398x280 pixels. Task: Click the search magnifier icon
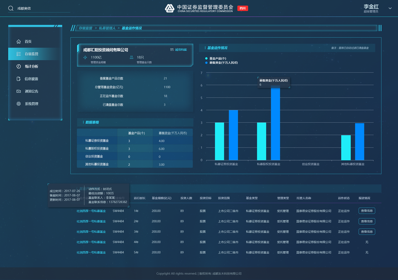click(x=11, y=8)
